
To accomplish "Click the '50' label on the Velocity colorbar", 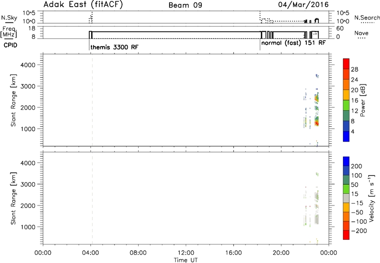I will (x=355, y=185).
